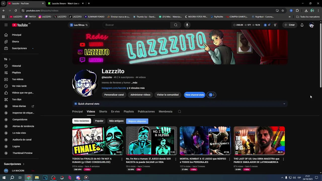Switch to the Shorts channel tab
The width and height of the screenshot is (322, 181).
coord(103,112)
